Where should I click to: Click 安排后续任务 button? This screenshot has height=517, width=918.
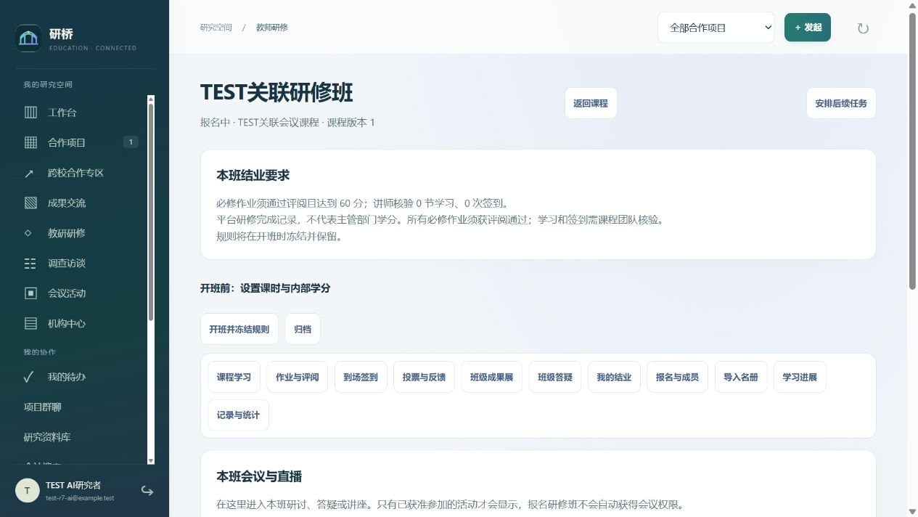[x=841, y=103]
